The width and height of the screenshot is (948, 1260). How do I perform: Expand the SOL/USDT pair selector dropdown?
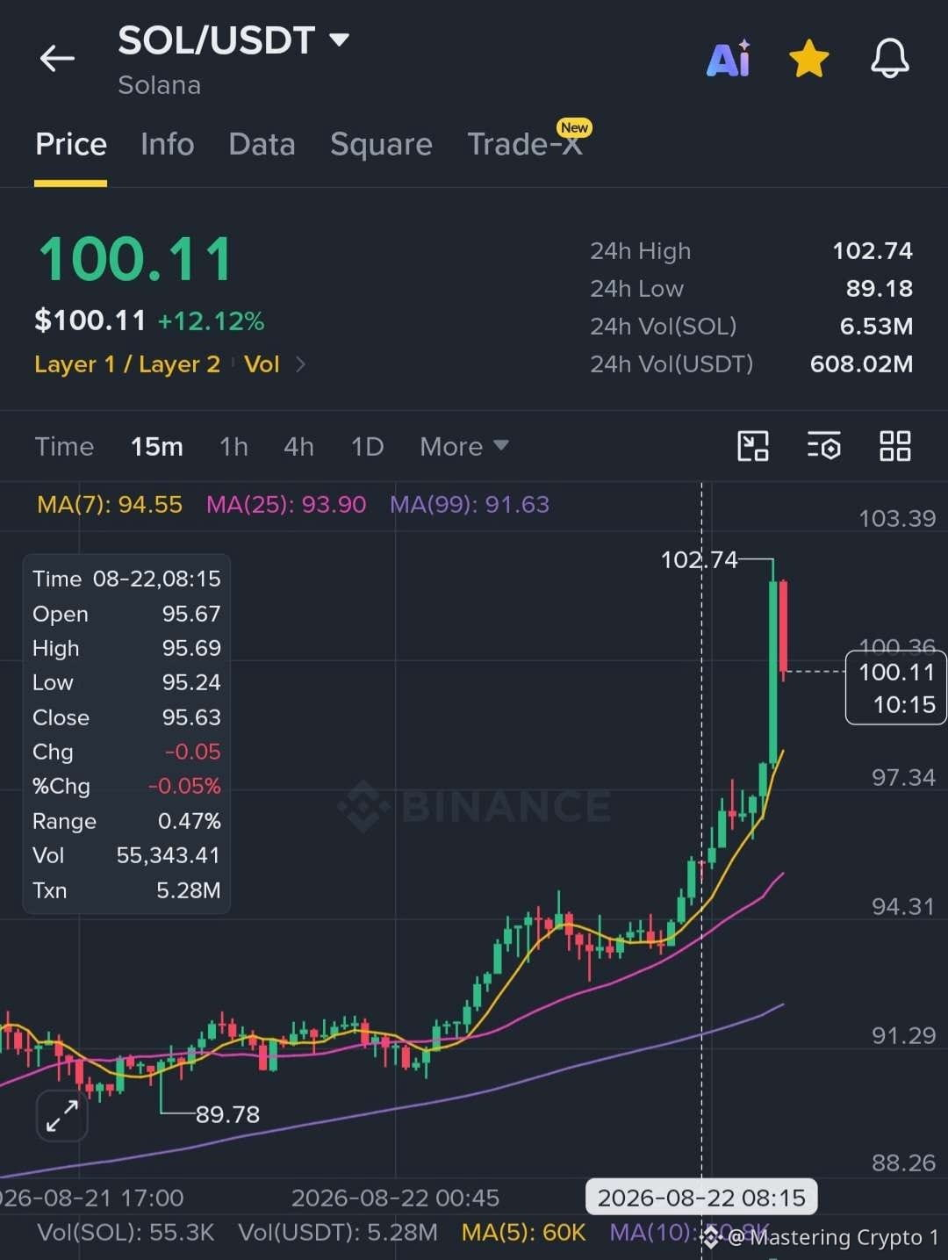(x=339, y=40)
